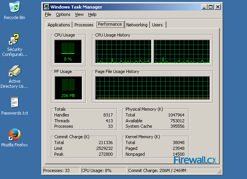Select the Passwords.txt file icon
Screen dimensions: 247x179
15,102
